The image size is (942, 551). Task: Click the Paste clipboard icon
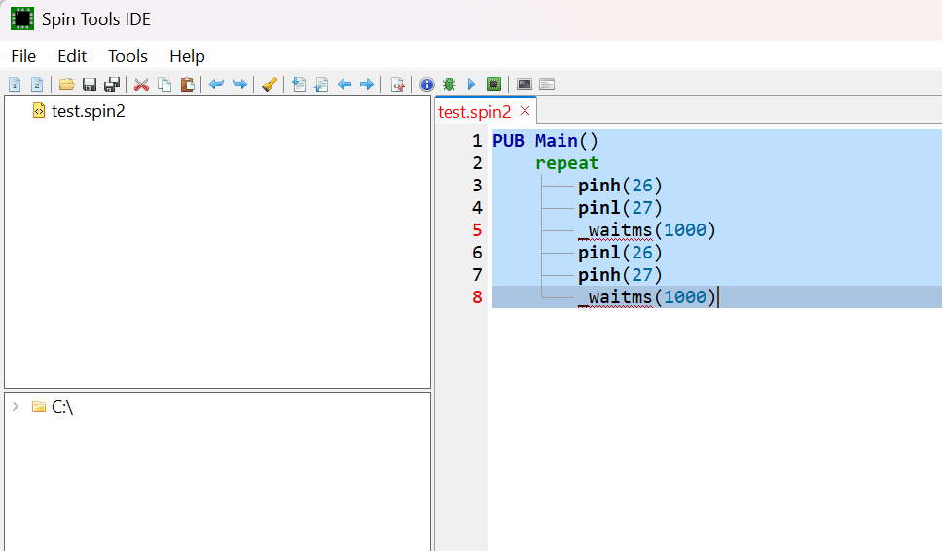188,85
